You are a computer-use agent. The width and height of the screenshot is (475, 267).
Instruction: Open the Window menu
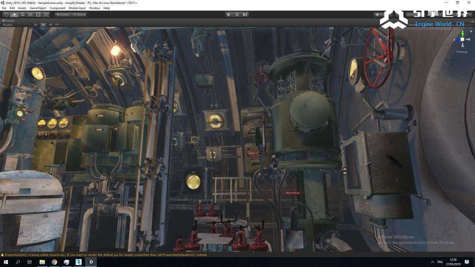[95, 8]
